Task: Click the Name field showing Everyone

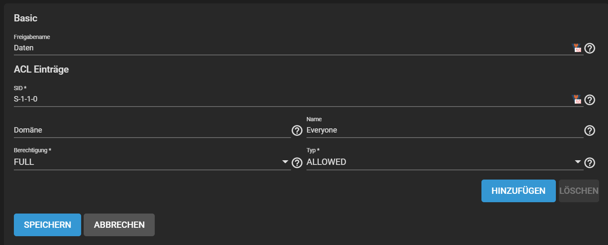Action: tap(445, 130)
